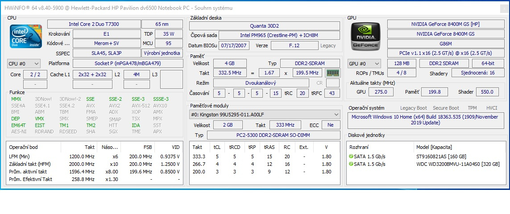Screen dimensions: 510x214
Task: Click the tRFC value 43 field
Action: pos(332,93)
